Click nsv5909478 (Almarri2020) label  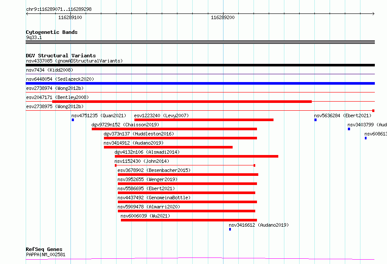(149, 207)
